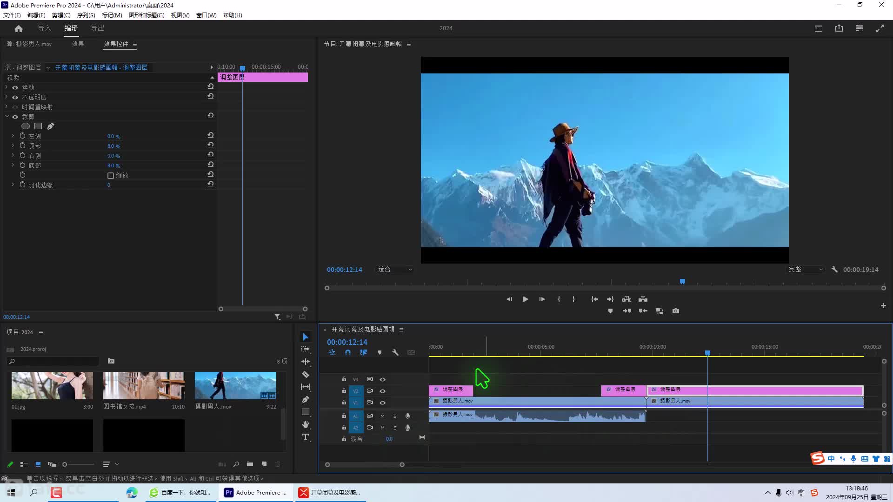
Task: Open the Window menu
Action: point(206,15)
